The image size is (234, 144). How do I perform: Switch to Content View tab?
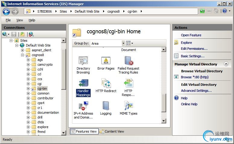pyautogui.click(x=112, y=131)
